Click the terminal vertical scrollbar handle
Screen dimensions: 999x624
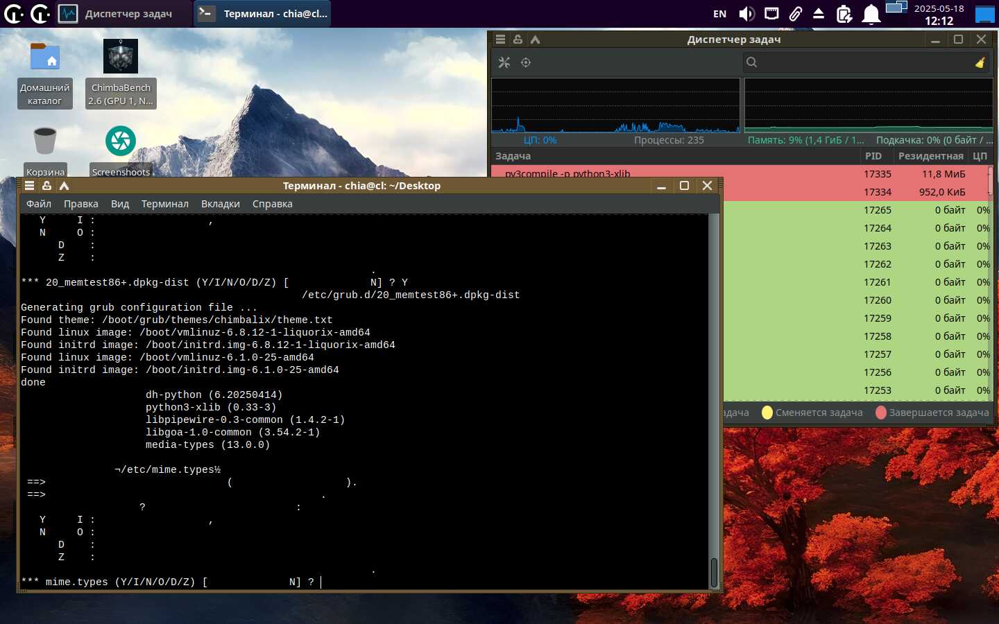pos(714,572)
